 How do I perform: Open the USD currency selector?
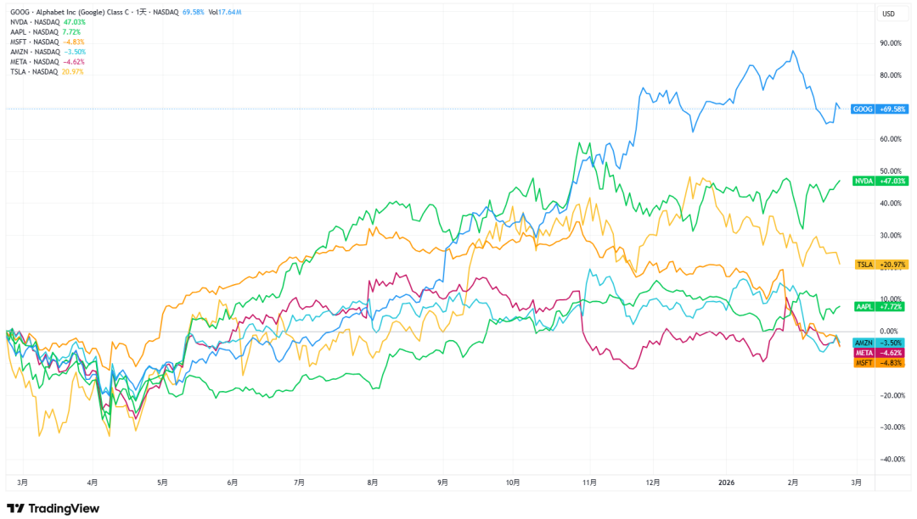click(888, 14)
